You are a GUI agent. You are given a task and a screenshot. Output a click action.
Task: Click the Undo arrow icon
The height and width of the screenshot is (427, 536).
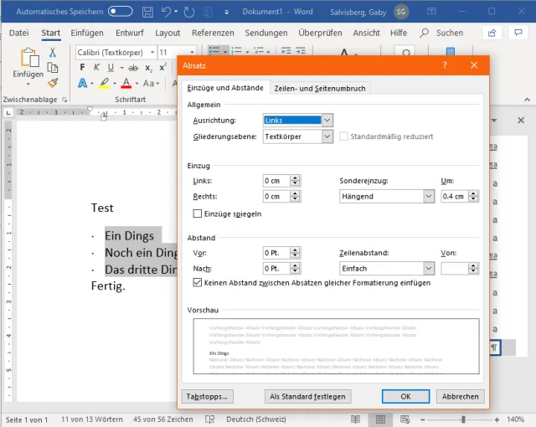(x=167, y=12)
